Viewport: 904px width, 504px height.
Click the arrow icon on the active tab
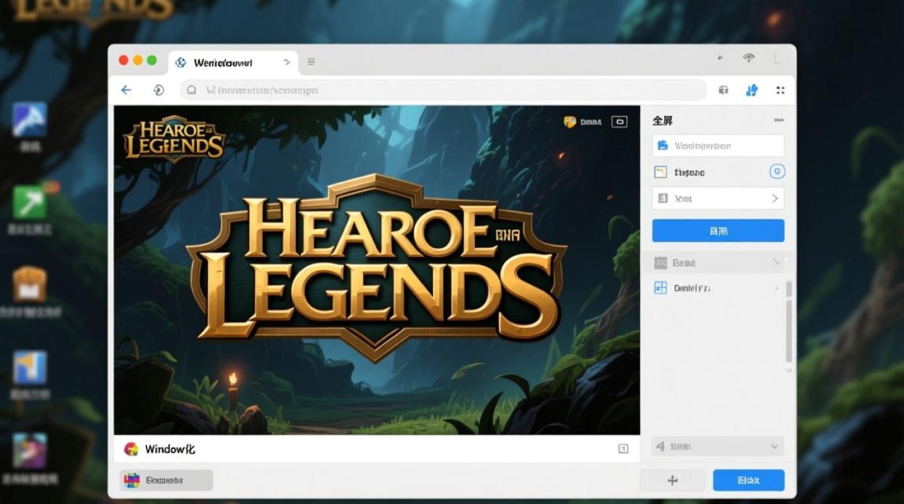click(x=287, y=62)
